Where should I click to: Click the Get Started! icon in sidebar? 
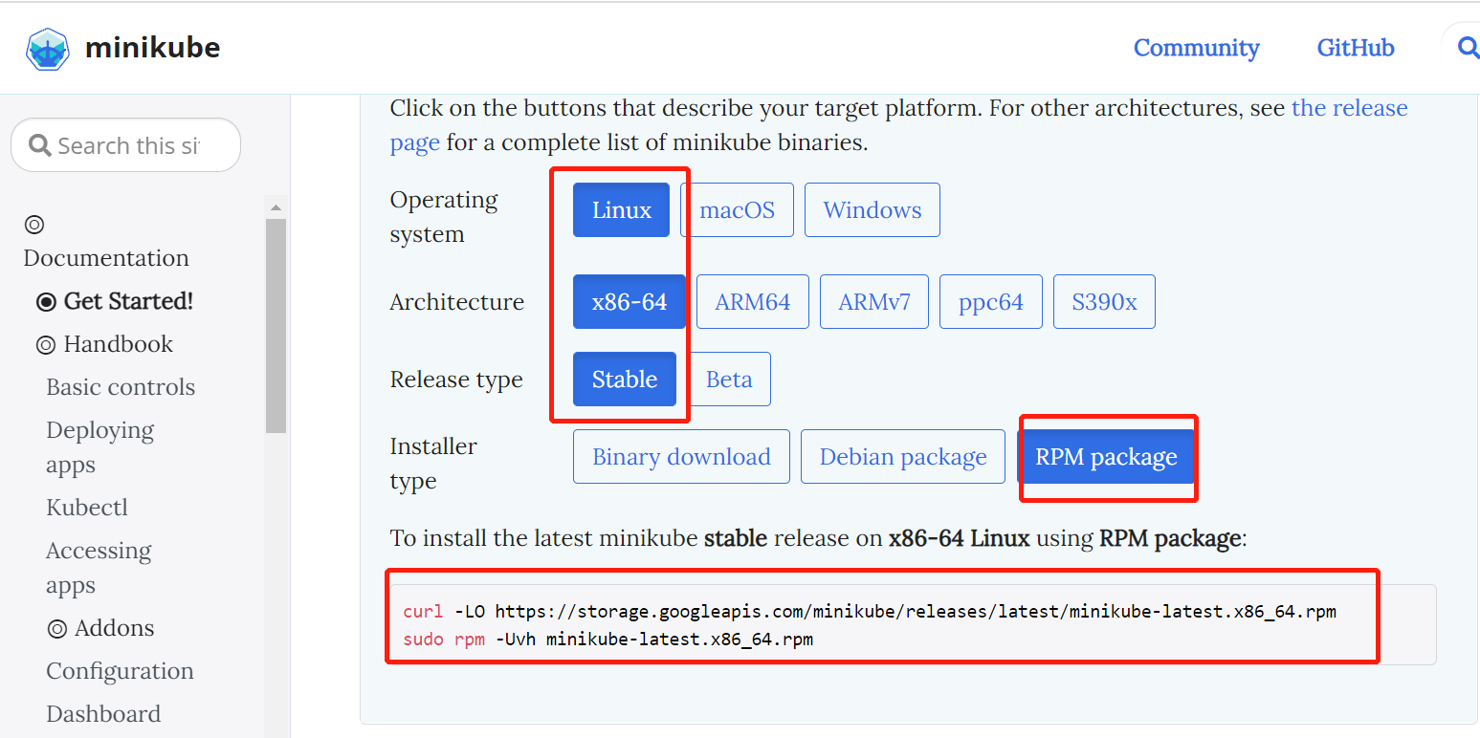coord(46,301)
